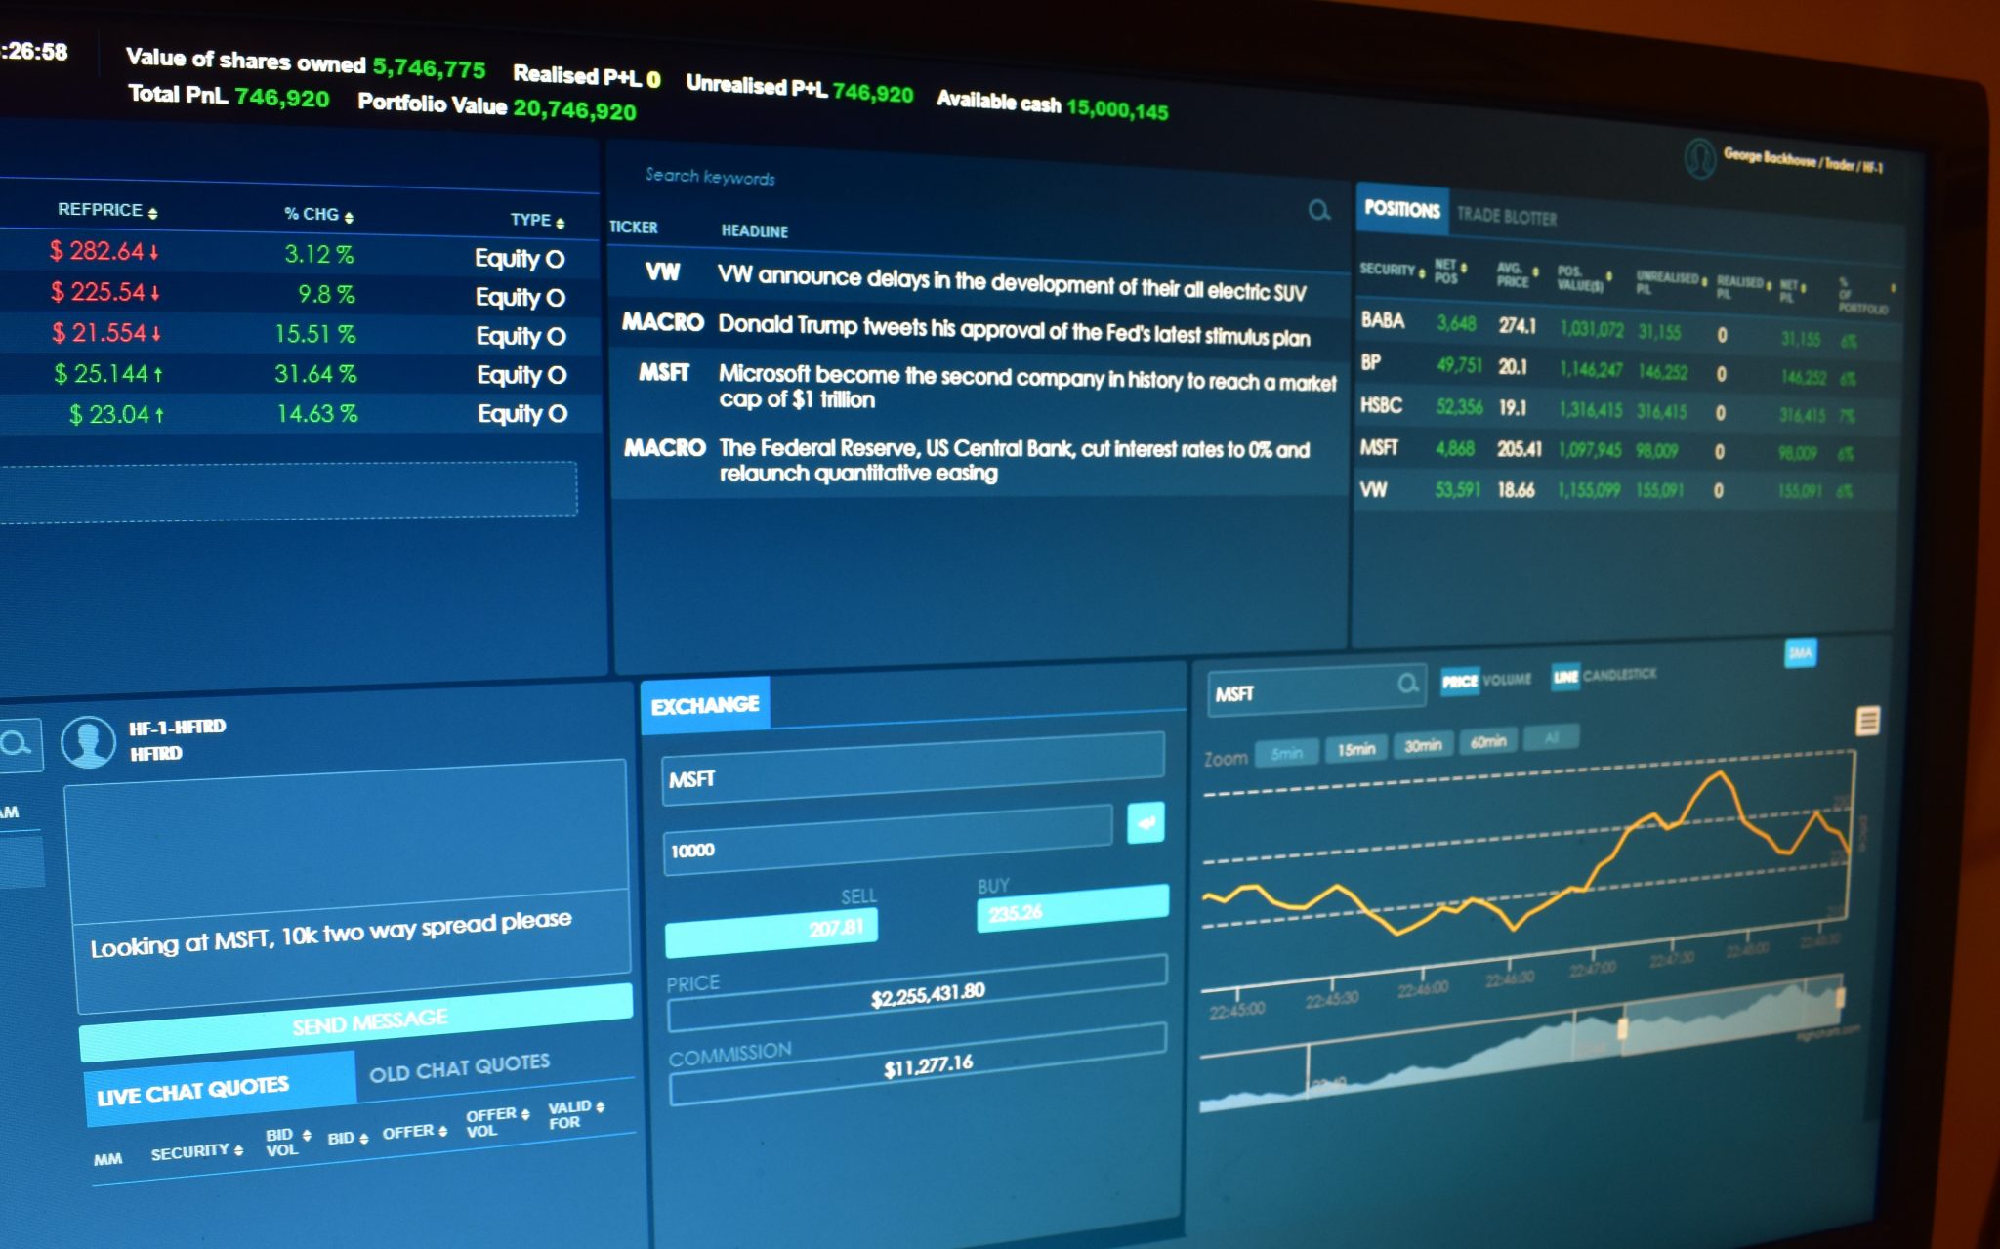
Task: Select the BABA row in positions
Action: point(1626,328)
